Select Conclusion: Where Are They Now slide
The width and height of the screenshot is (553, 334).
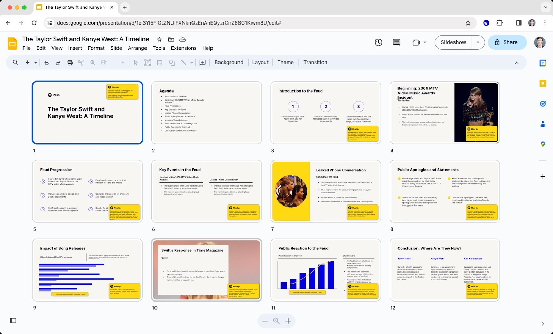(x=445, y=270)
